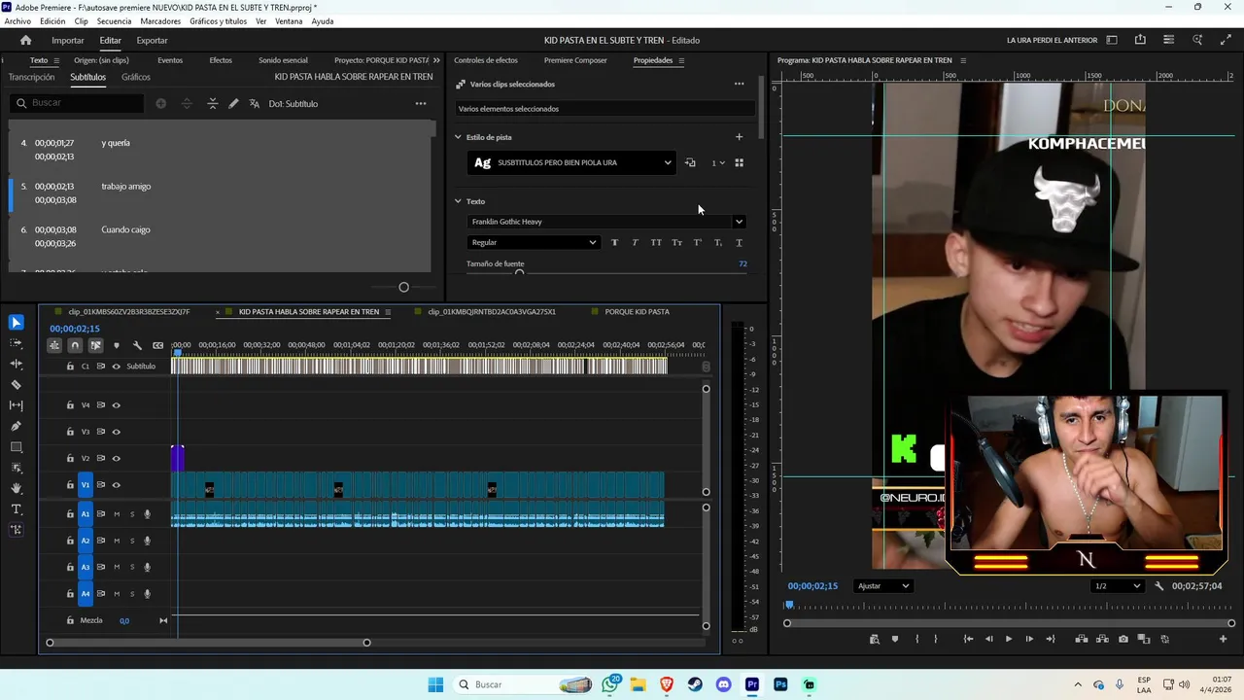Viewport: 1244px width, 700px height.
Task: Collapse the Estilo de pista section
Action: 458,137
